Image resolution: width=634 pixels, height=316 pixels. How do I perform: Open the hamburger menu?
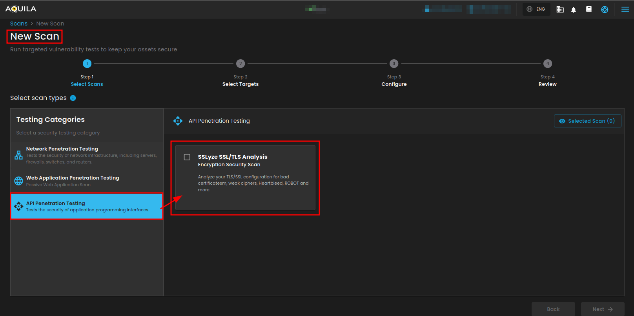pyautogui.click(x=625, y=9)
